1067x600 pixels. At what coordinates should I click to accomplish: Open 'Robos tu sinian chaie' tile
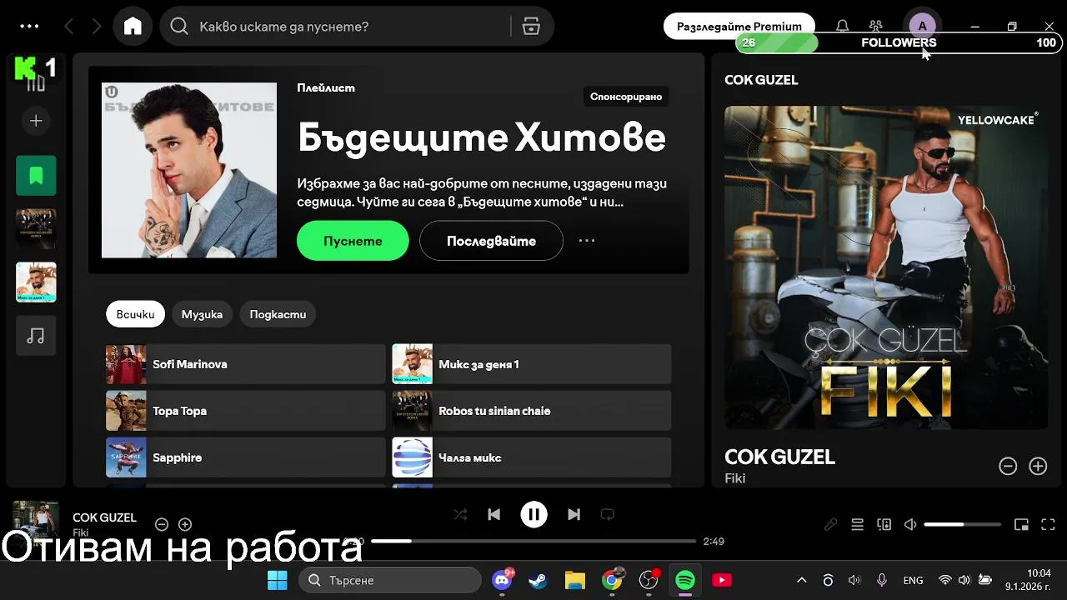532,411
